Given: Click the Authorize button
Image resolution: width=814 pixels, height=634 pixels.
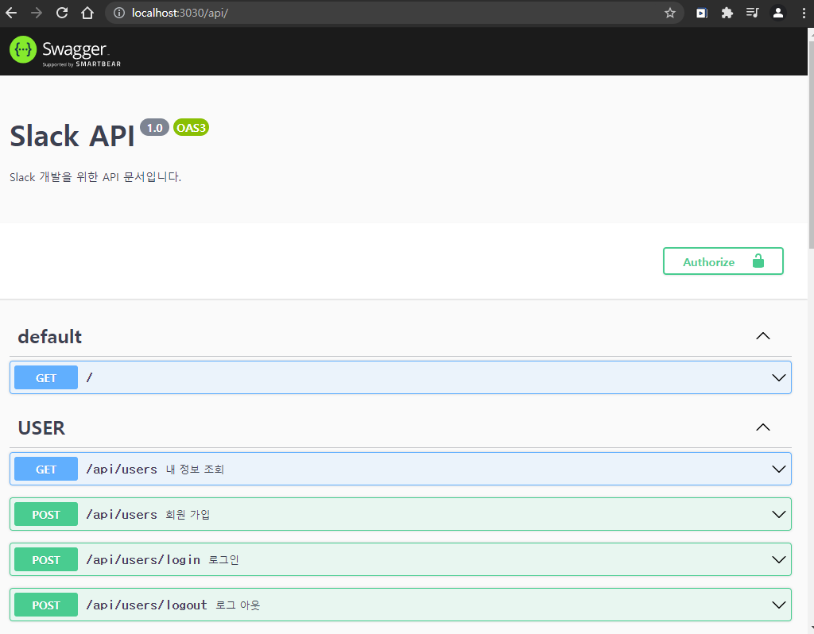Looking at the screenshot, I should (x=723, y=261).
